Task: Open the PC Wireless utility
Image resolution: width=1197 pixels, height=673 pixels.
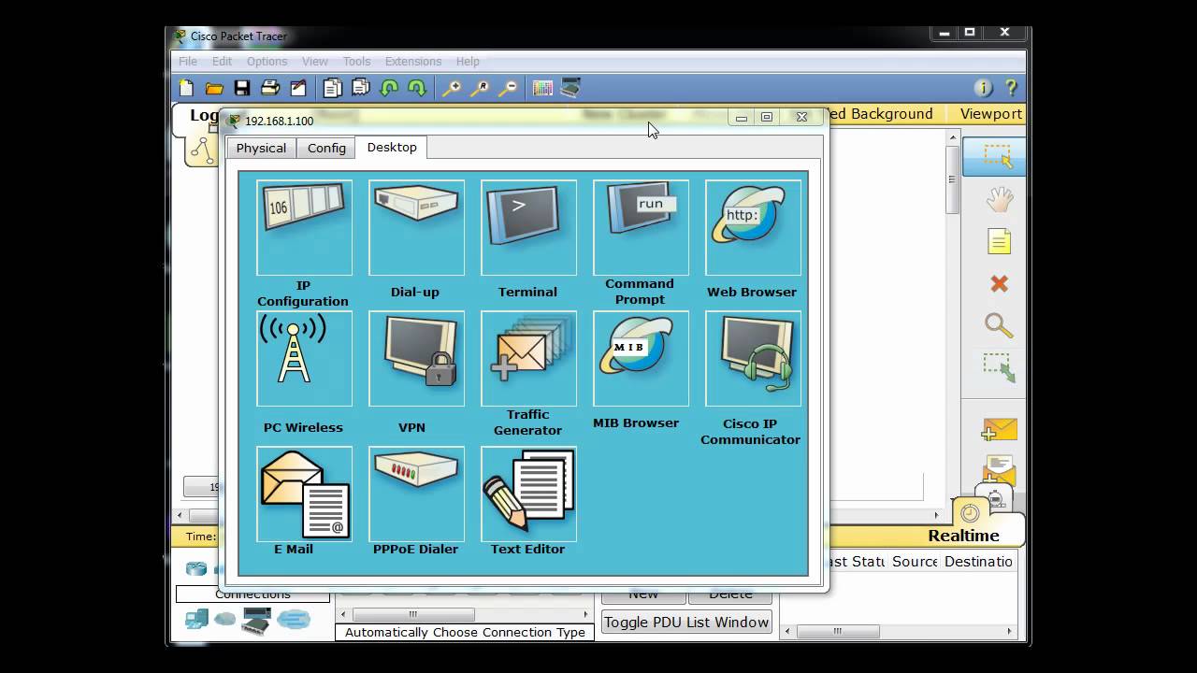Action: tap(304, 359)
